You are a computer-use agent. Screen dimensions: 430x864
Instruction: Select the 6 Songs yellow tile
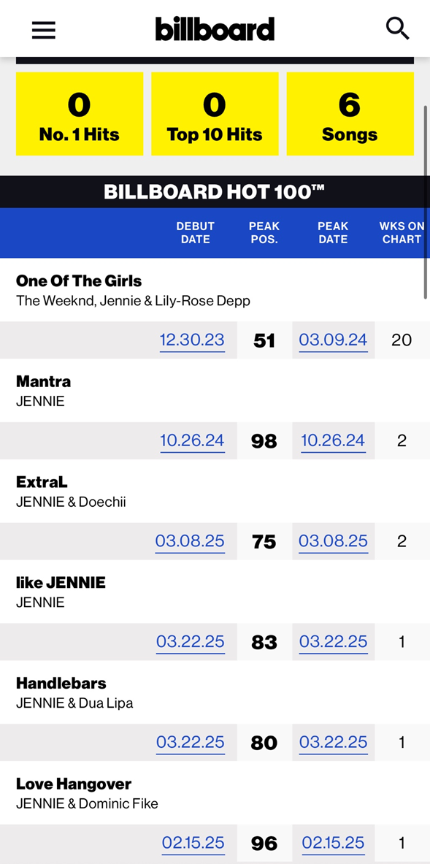(x=350, y=114)
